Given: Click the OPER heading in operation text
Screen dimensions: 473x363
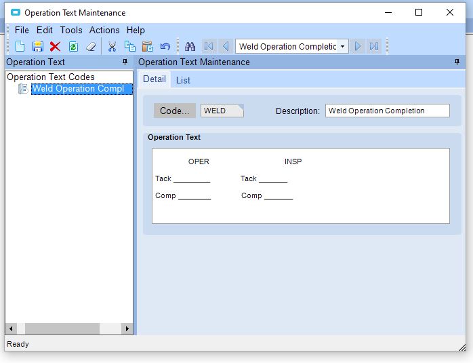Looking at the screenshot, I should pyautogui.click(x=199, y=161).
